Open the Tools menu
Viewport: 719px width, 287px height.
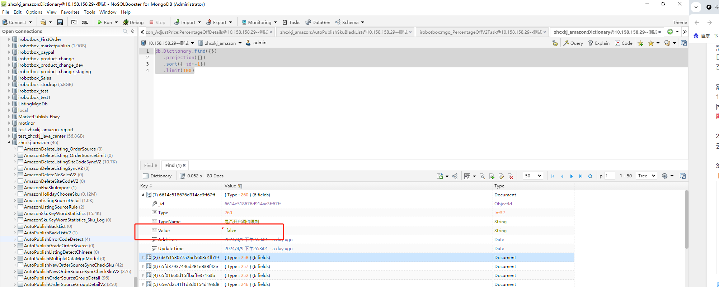[x=90, y=12]
